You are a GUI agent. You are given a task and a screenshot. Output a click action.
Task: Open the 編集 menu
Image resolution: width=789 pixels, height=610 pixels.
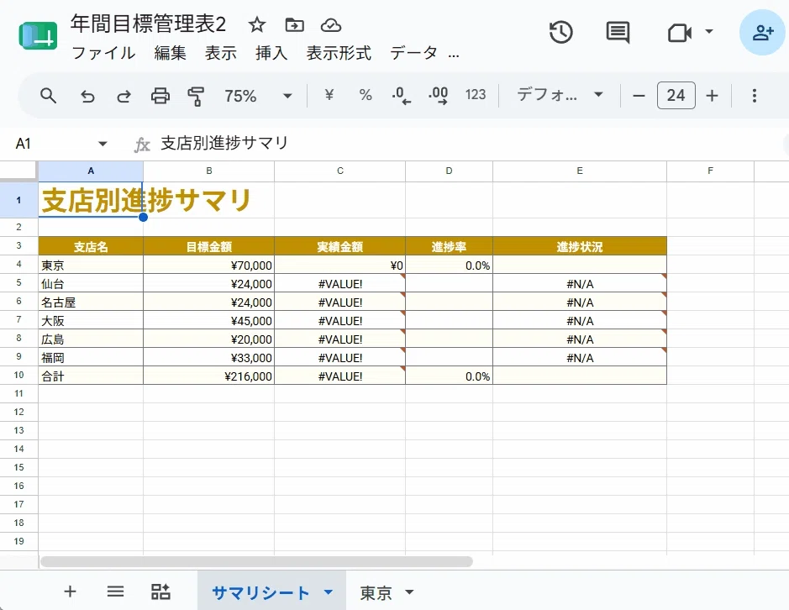pos(170,53)
